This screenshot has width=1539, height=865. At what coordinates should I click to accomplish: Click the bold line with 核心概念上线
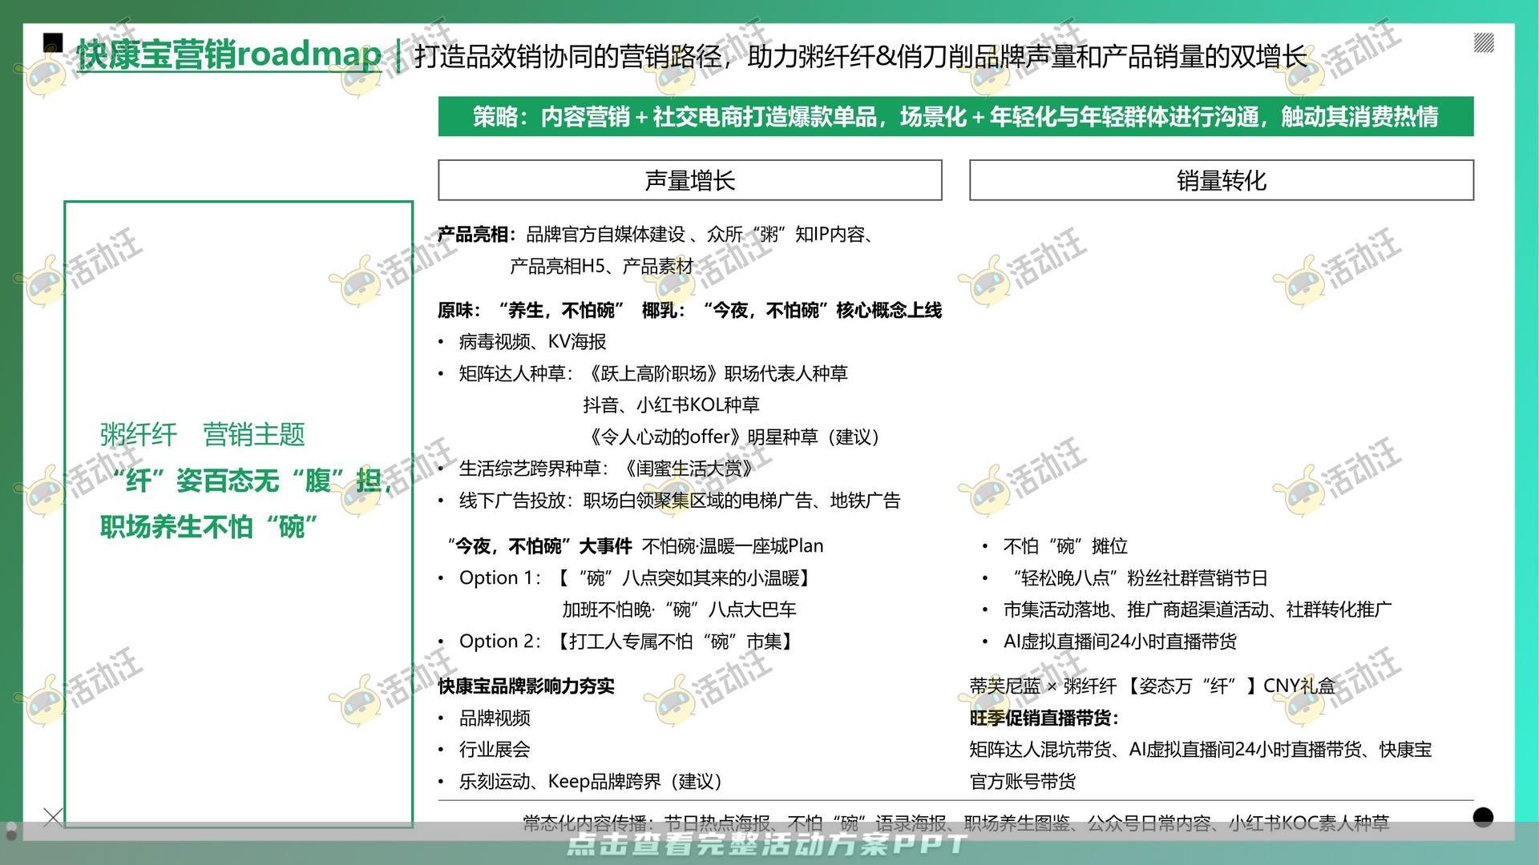pyautogui.click(x=689, y=311)
